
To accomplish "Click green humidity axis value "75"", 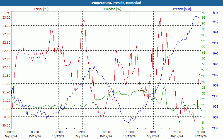I will (204, 41).
